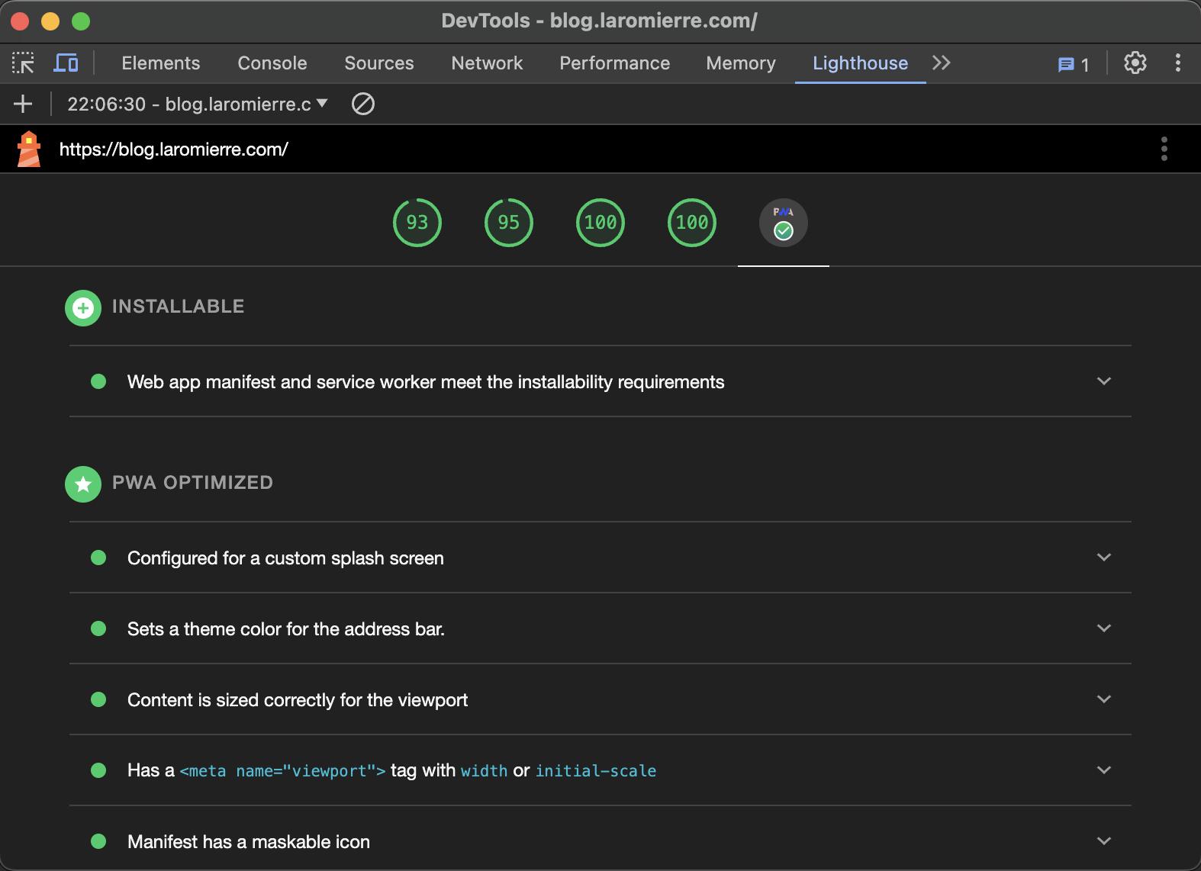Jump to the SEO gauge, second 100
Screen dimensions: 1201x871
692,223
